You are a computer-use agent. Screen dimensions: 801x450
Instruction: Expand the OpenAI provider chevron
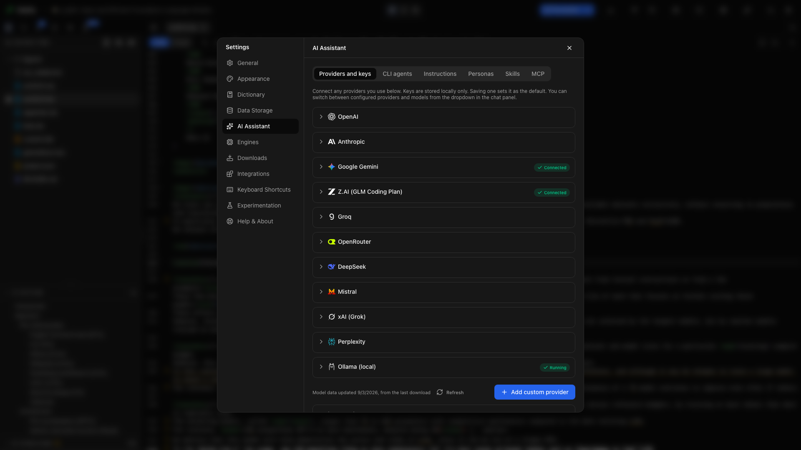(321, 117)
